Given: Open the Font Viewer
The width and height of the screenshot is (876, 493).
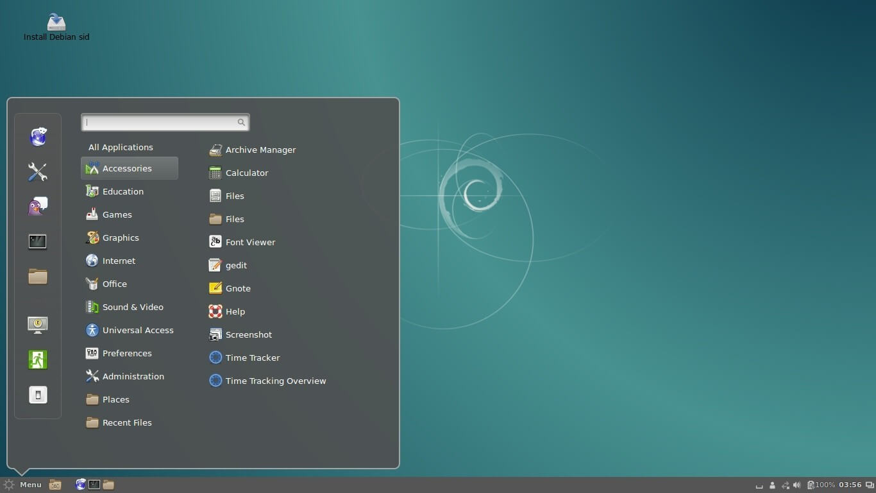Looking at the screenshot, I should click(250, 242).
